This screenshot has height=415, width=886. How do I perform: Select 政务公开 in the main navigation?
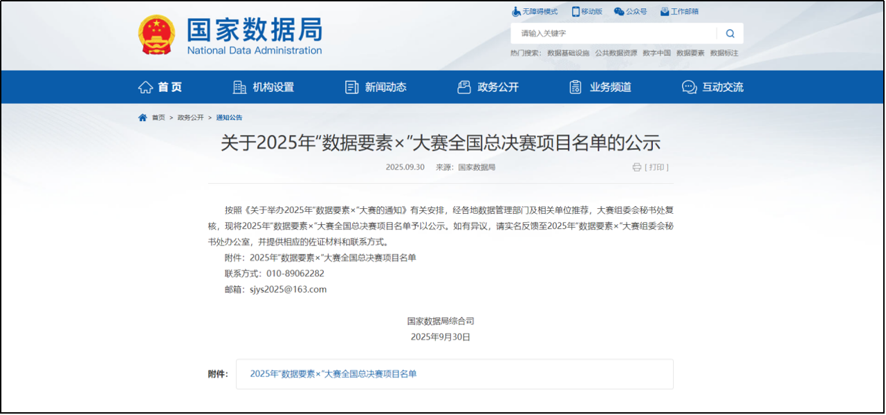488,87
